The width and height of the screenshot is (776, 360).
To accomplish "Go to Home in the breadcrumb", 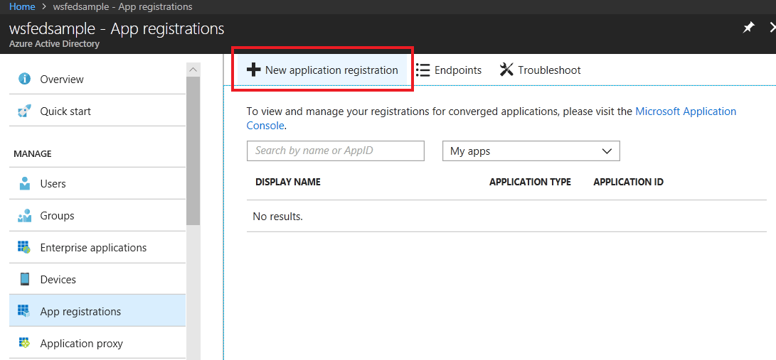I will click(22, 7).
